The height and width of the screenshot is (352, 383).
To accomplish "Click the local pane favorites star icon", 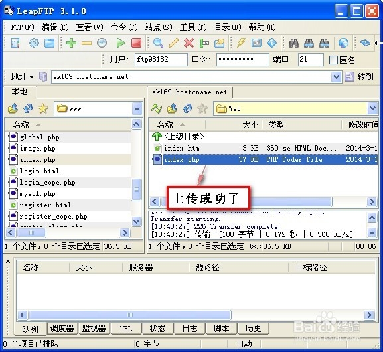I will coord(43,108).
